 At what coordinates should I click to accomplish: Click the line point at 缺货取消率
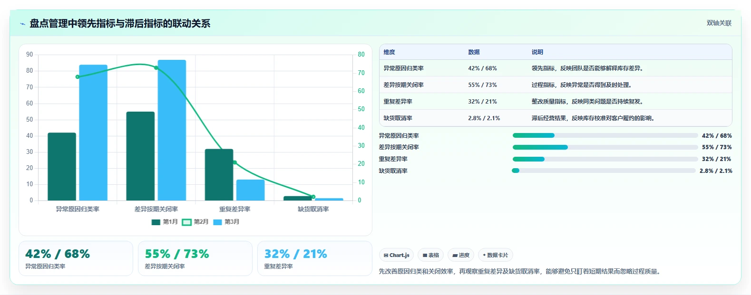coord(313,197)
